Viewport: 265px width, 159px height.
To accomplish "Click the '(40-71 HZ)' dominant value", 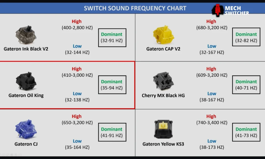I will pyautogui.click(x=246, y=88).
